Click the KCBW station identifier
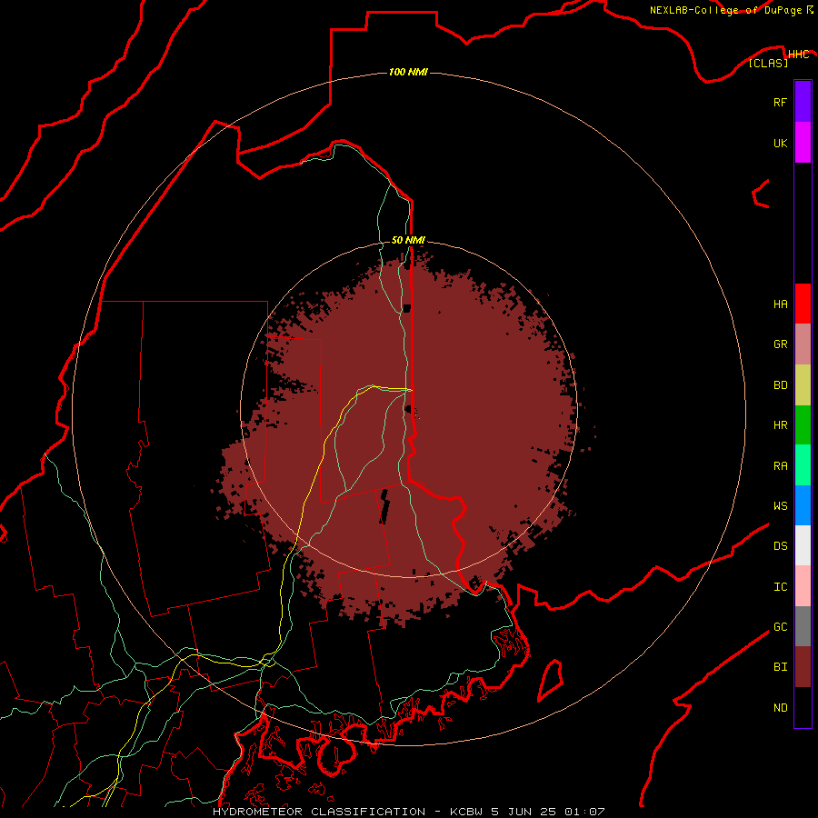The width and height of the screenshot is (818, 818). tap(466, 812)
